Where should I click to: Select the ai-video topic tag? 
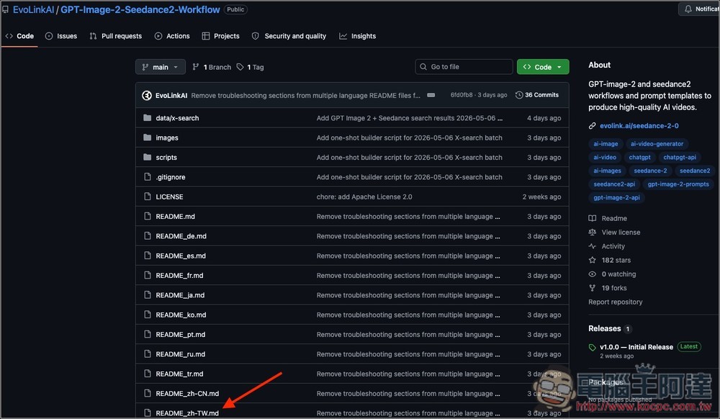(605, 158)
